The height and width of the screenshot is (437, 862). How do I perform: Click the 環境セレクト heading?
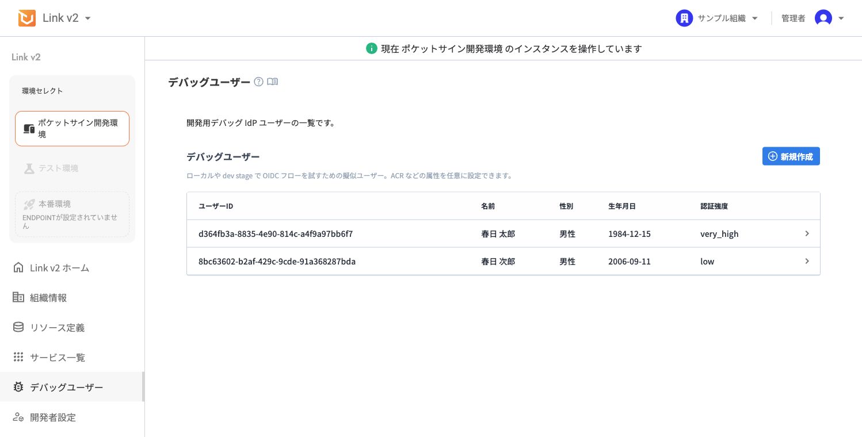(x=43, y=91)
